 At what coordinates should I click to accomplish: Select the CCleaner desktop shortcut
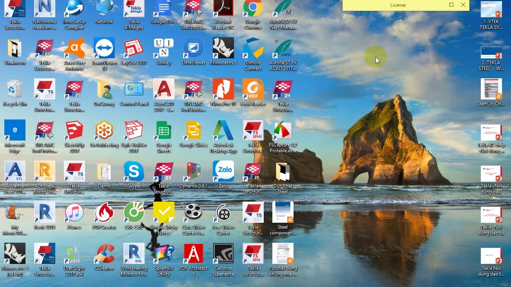pos(104,257)
